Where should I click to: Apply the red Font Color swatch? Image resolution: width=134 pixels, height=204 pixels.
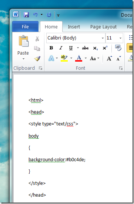coord(79,58)
